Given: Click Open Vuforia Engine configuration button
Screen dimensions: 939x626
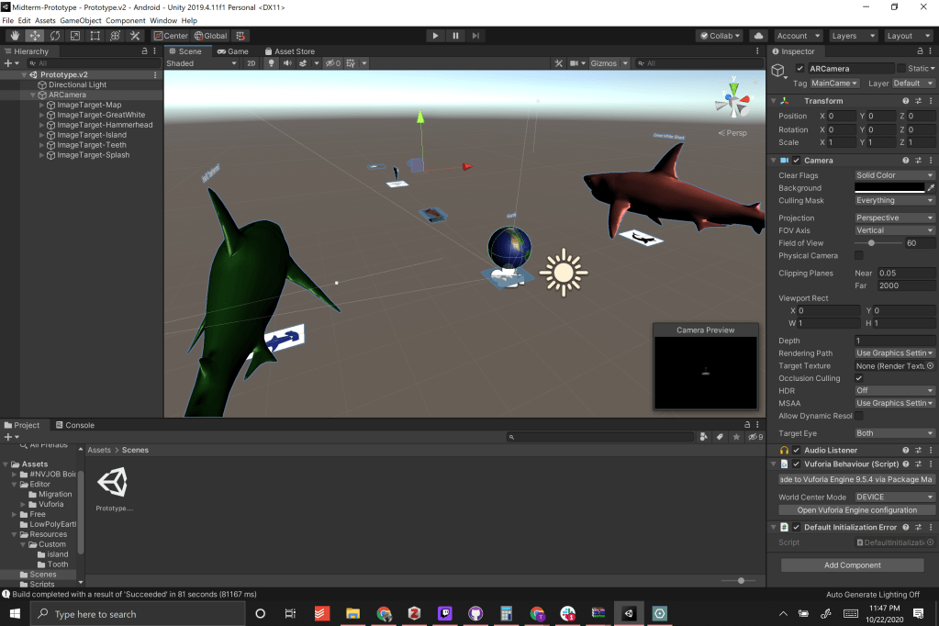Looking at the screenshot, I should point(856,510).
